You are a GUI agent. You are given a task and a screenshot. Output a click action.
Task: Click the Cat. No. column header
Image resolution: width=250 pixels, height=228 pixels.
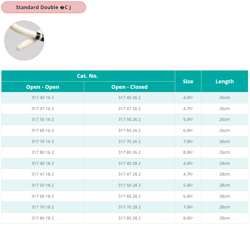(87, 76)
